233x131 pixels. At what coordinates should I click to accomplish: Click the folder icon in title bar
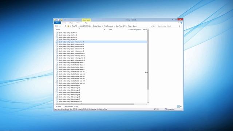point(55,20)
